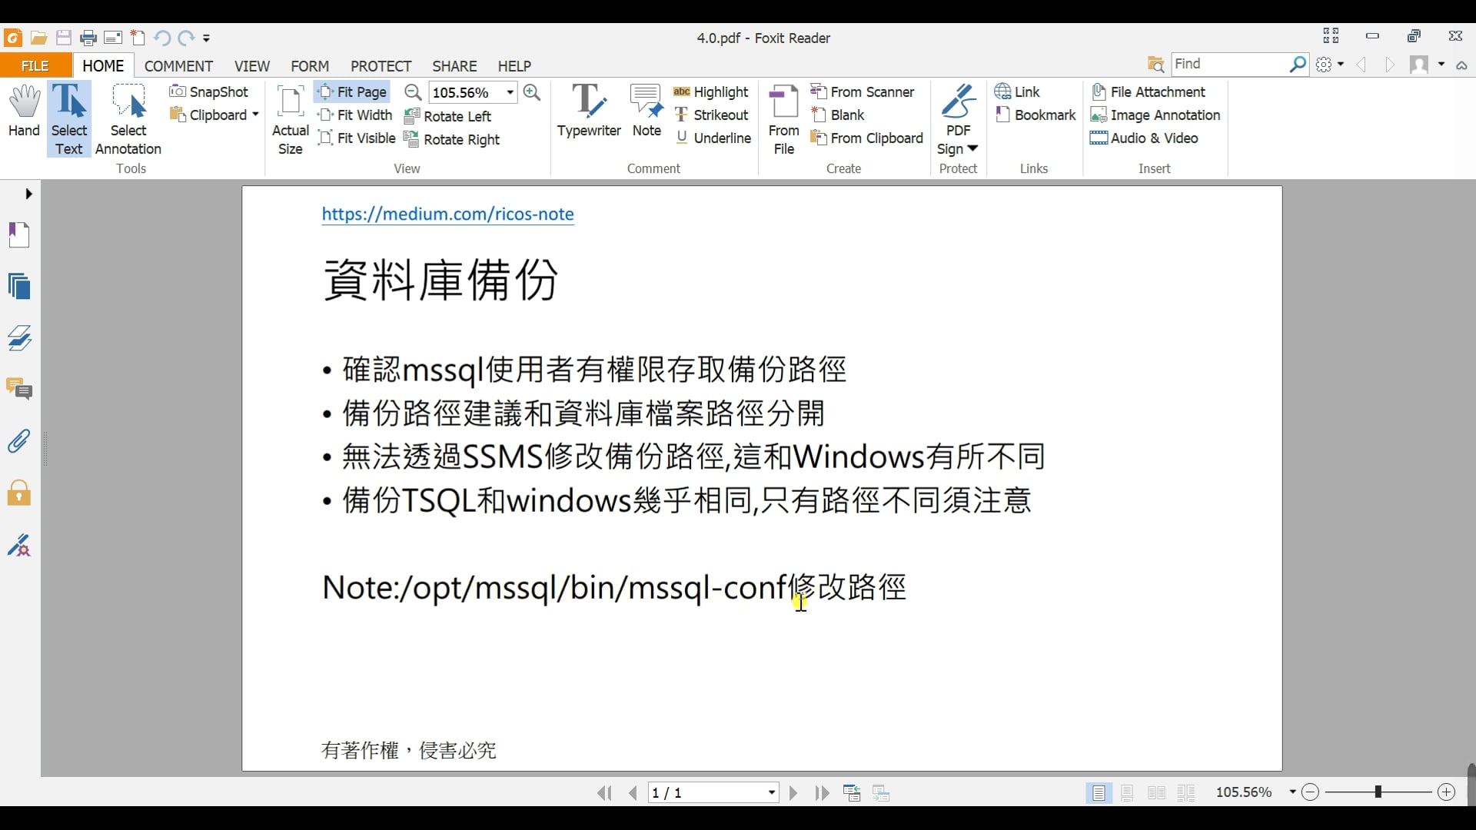
Task: Toggle Fit Page view mode
Action: coord(352,92)
